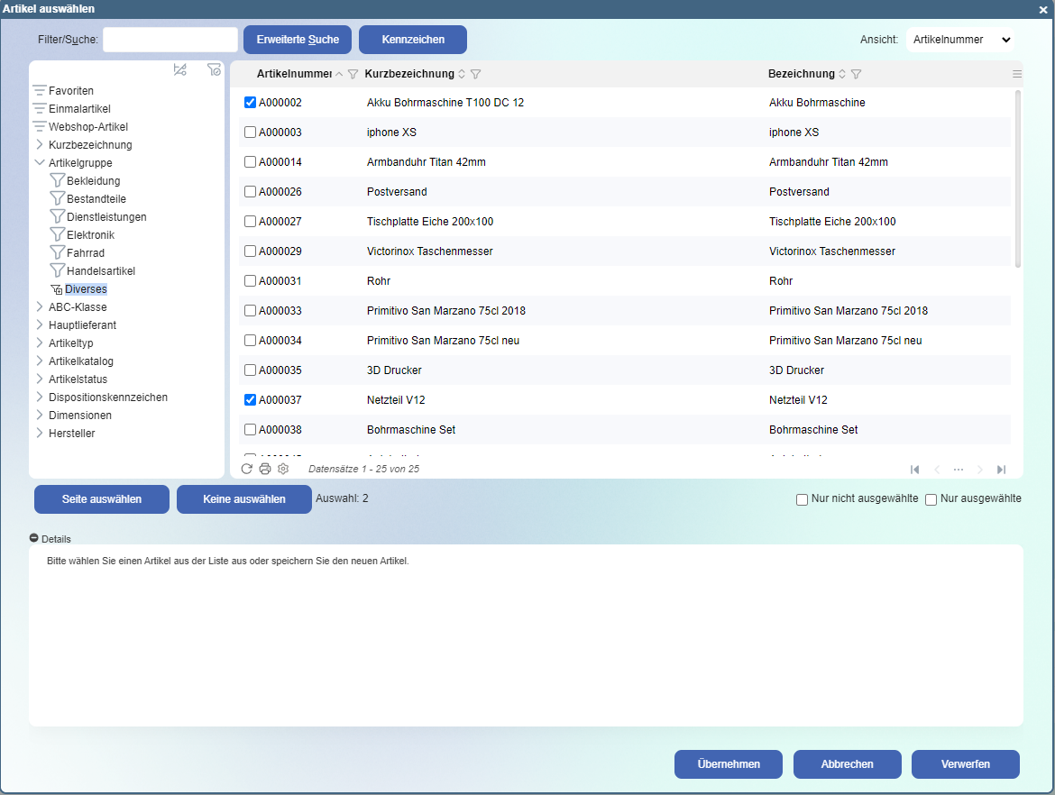Viewport: 1055px width, 795px height.
Task: Click into the Filter/Suche input field
Action: pos(170,40)
